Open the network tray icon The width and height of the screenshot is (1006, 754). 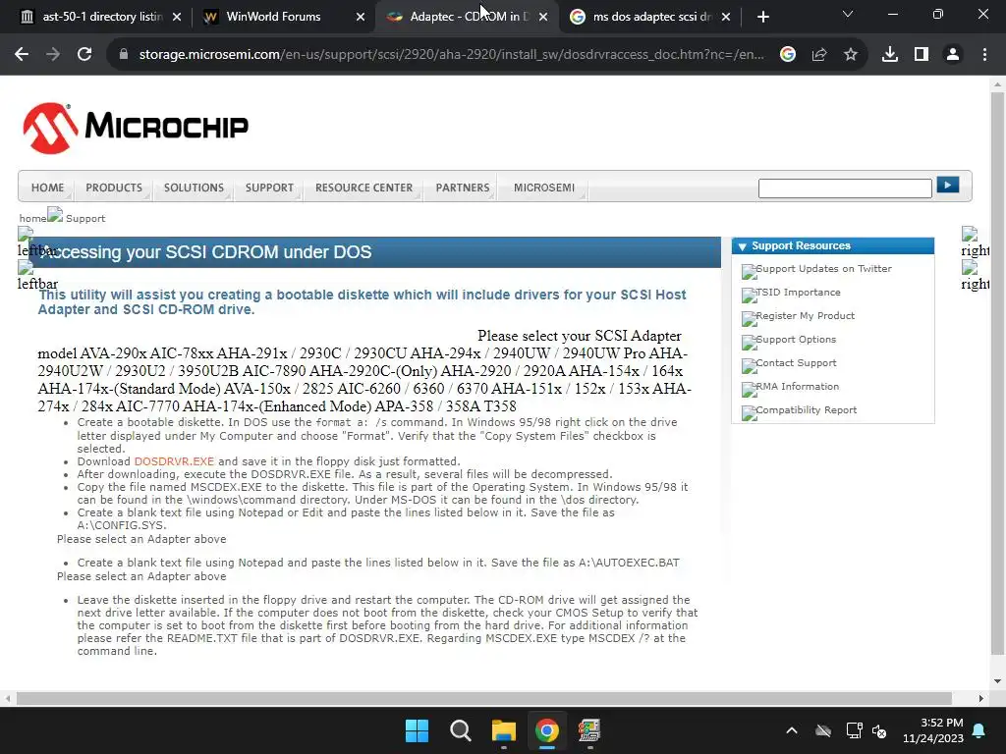854,730
